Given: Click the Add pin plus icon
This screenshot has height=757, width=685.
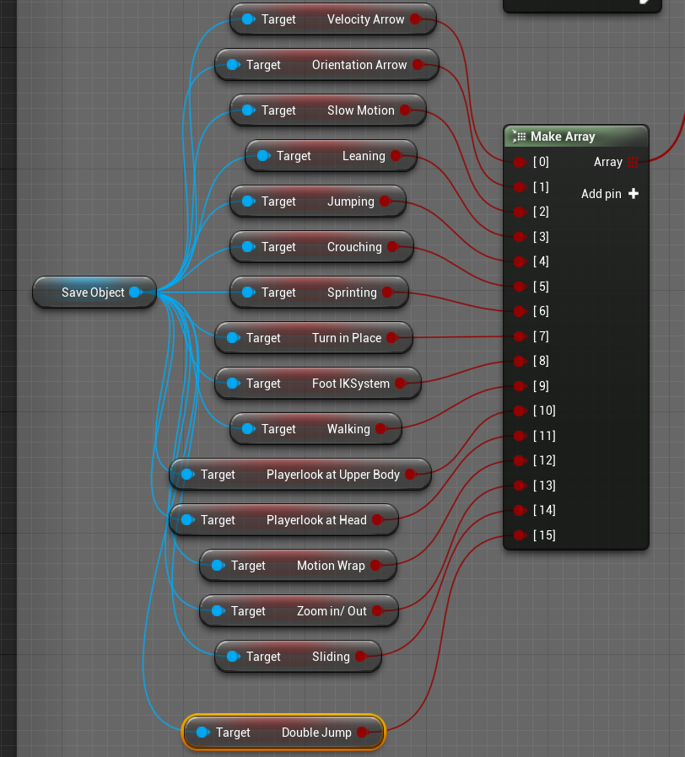Looking at the screenshot, I should point(634,194).
